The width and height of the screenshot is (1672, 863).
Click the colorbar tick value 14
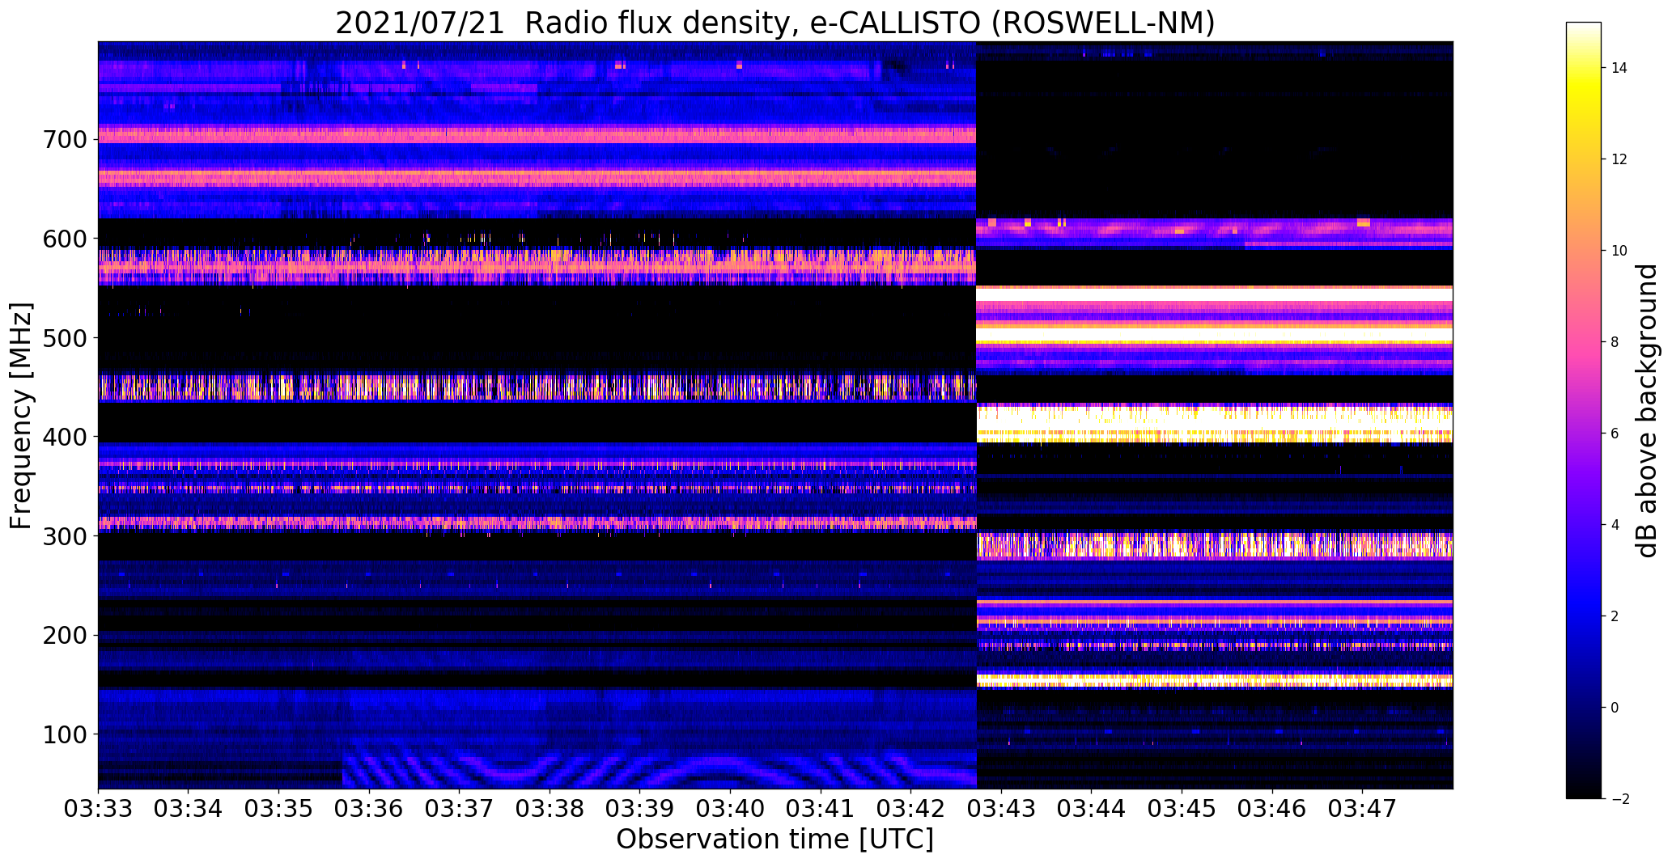1619,68
